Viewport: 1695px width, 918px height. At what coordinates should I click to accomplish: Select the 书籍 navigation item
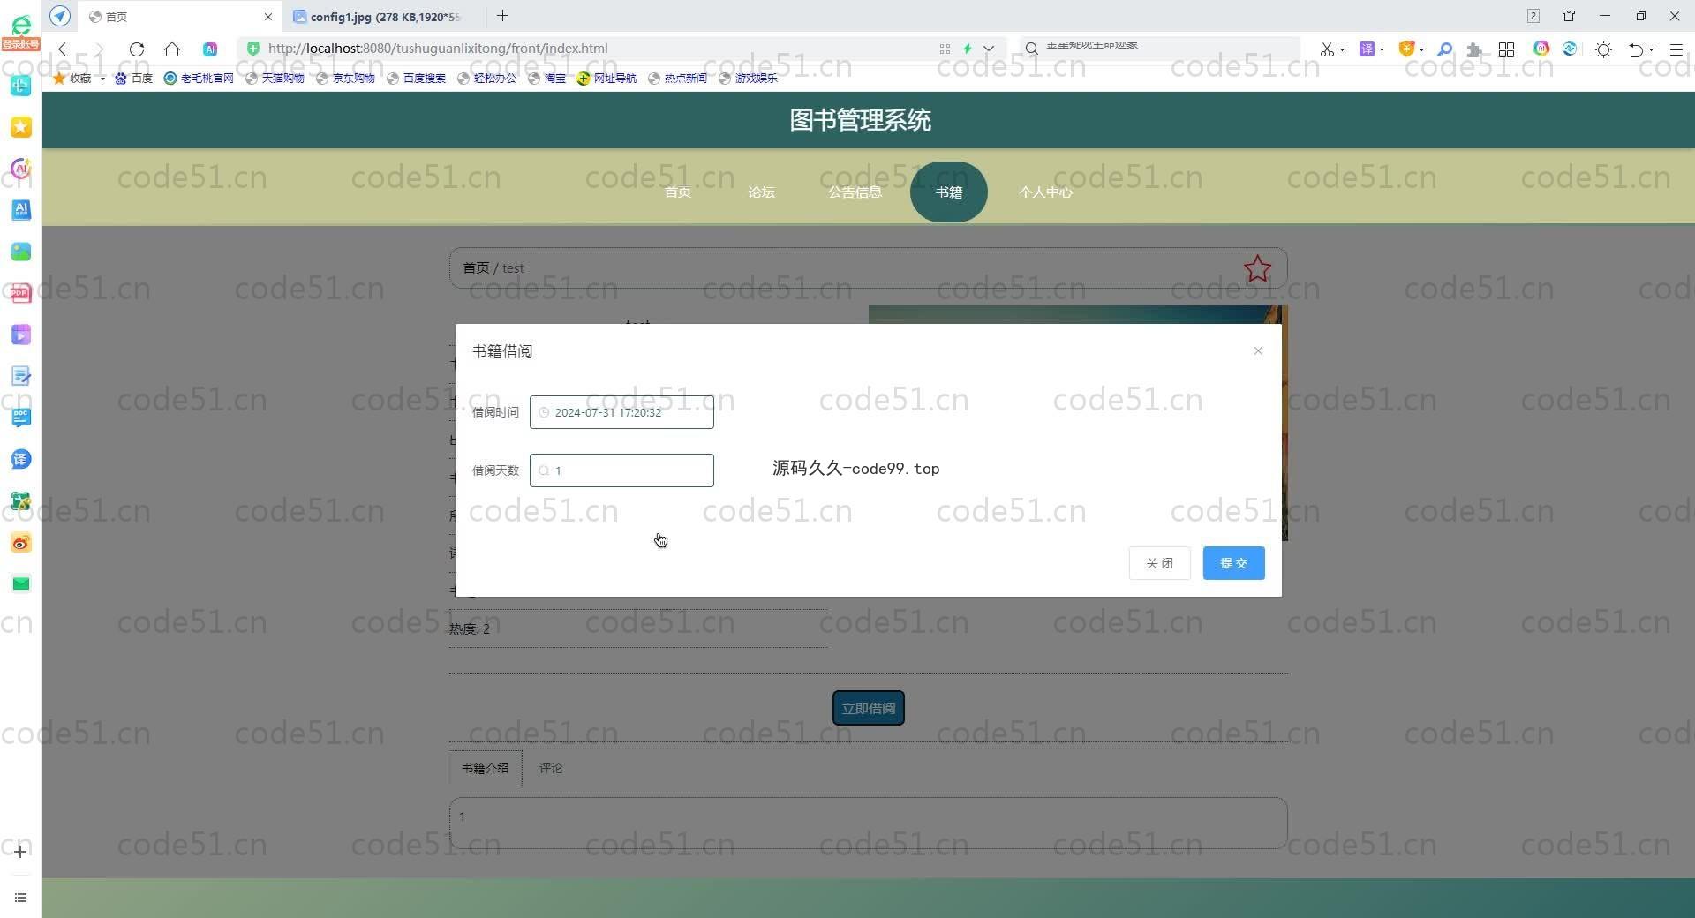(949, 192)
